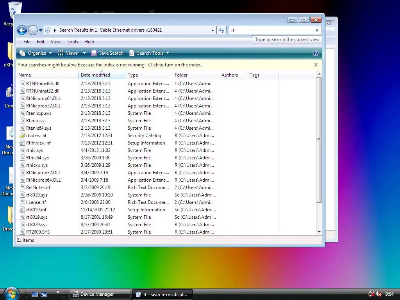The width and height of the screenshot is (400, 300).
Task: Select the rtnicxp.sys file icon
Action: 22,165
